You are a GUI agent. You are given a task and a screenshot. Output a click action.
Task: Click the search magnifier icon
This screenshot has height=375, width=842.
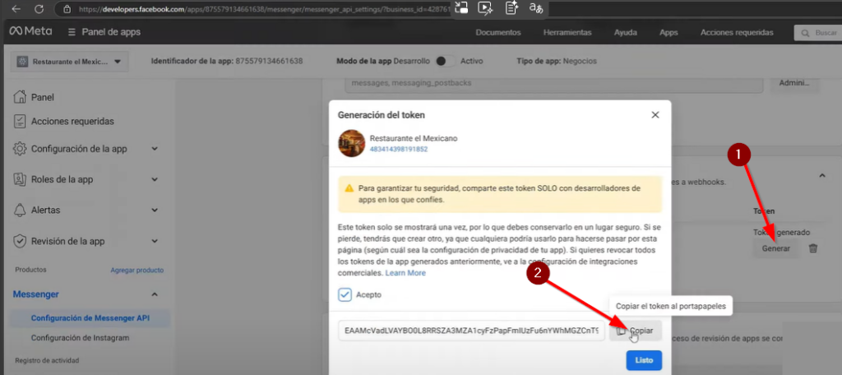(806, 33)
